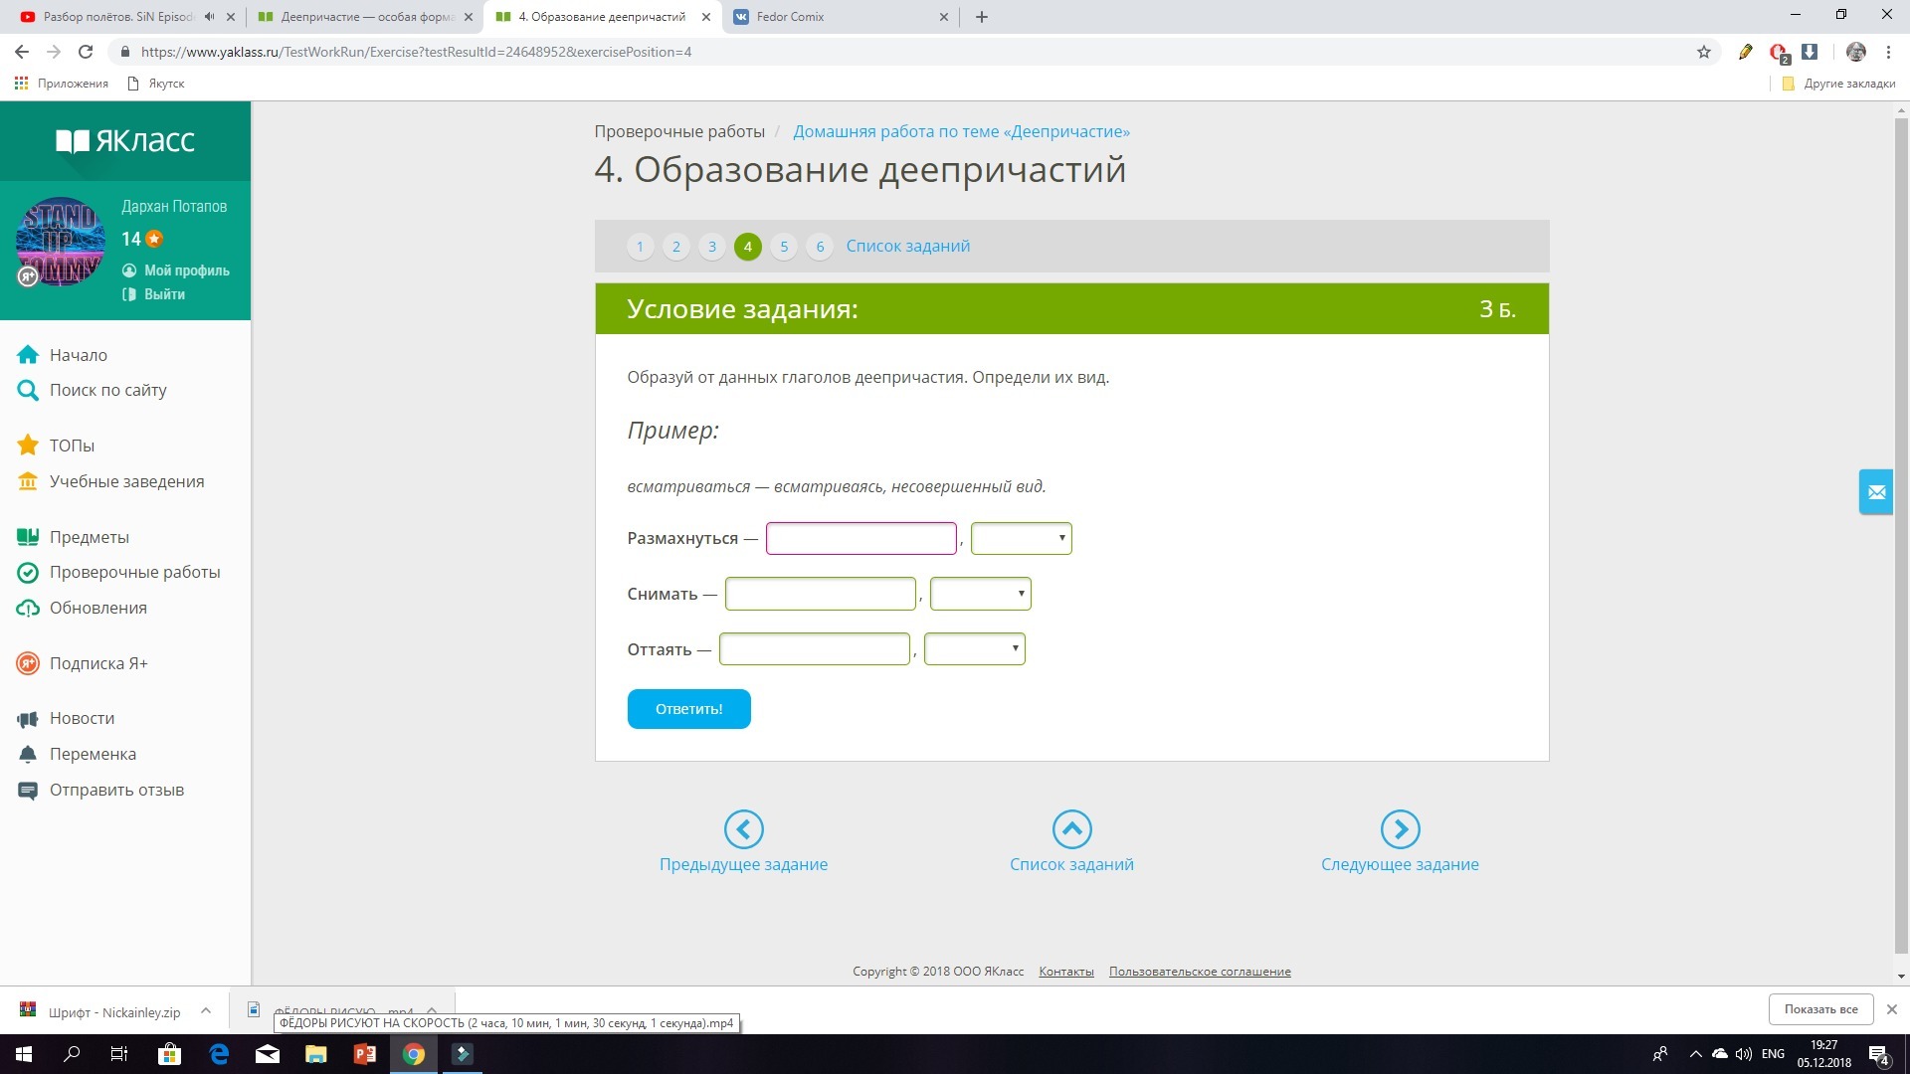Open Другие закладки folder
Image resolution: width=1910 pixels, height=1074 pixels.
tap(1838, 84)
